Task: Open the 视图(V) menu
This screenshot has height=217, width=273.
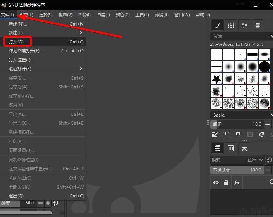Action: tap(66, 15)
